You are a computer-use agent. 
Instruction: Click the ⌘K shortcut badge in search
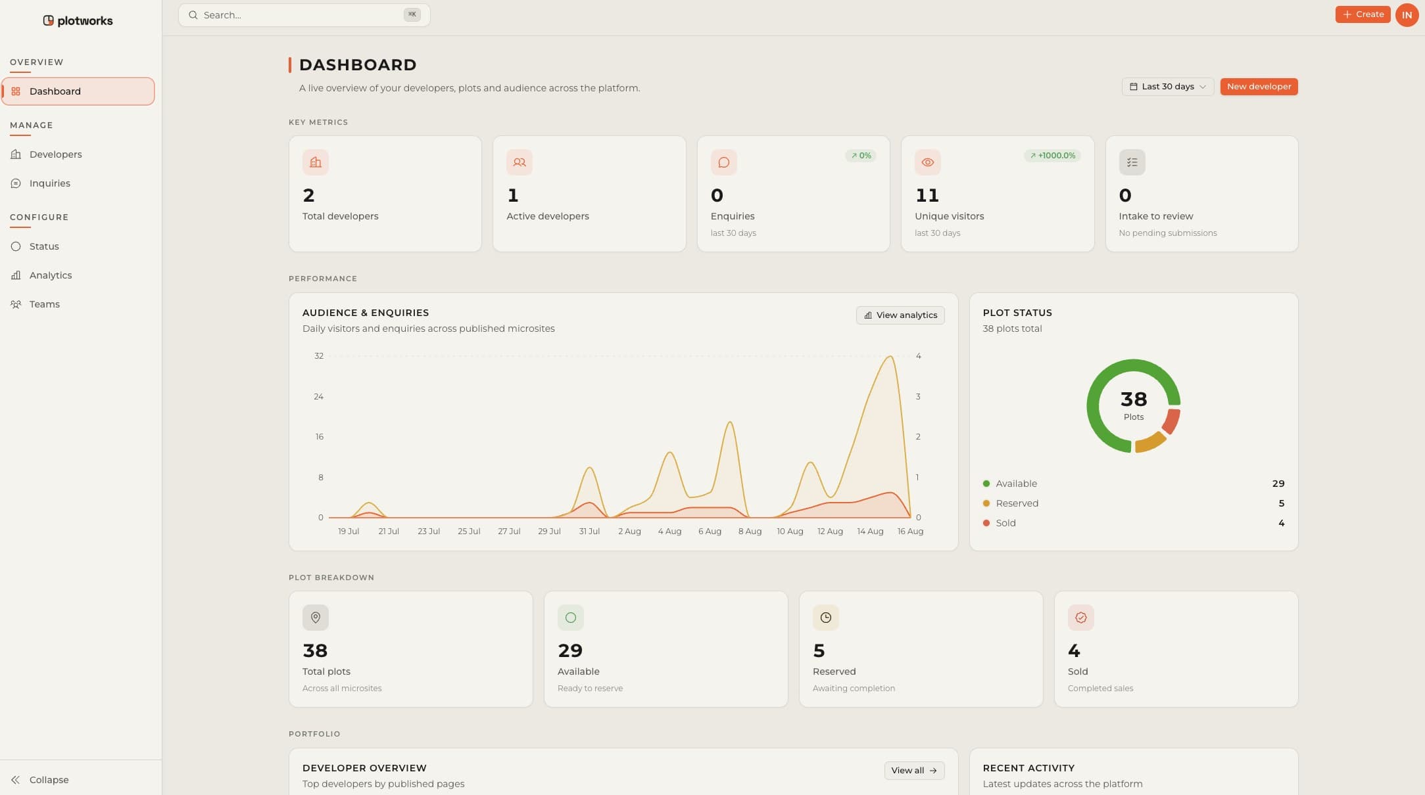[412, 14]
